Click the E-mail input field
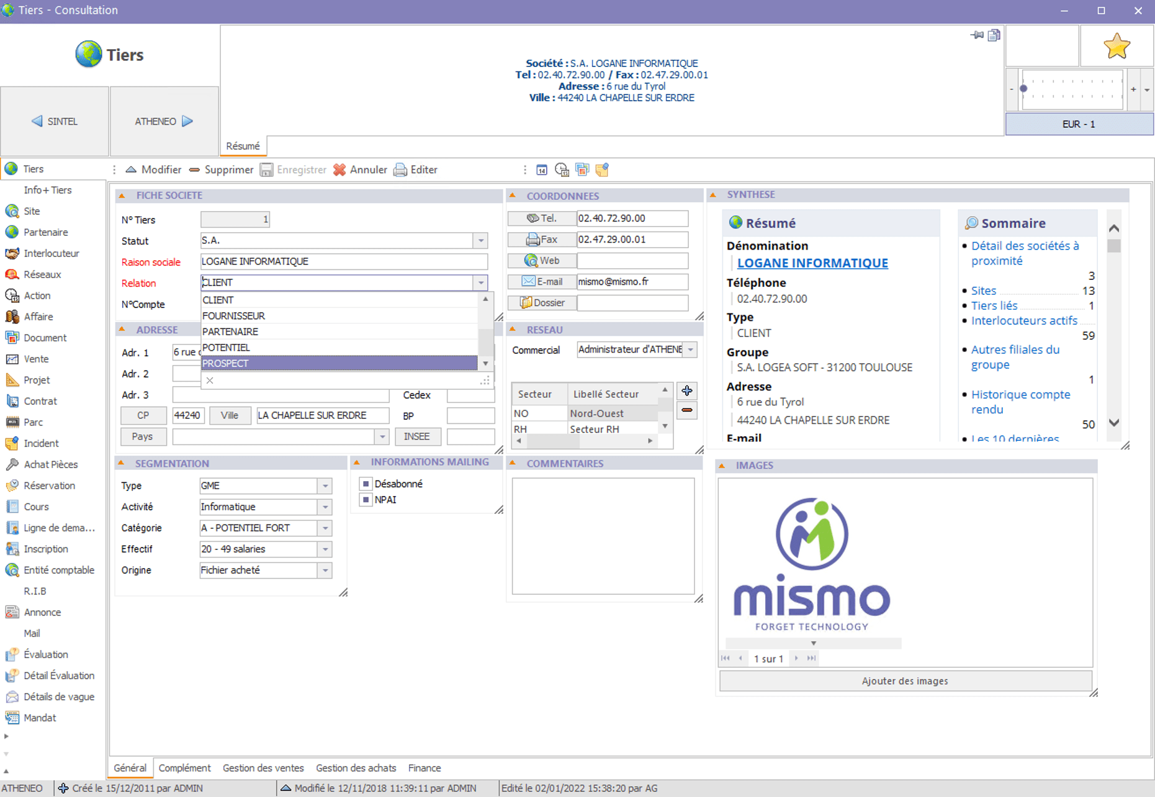Screen dimensions: 1155x797 632,282
